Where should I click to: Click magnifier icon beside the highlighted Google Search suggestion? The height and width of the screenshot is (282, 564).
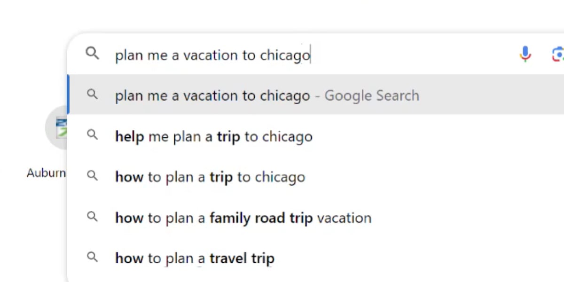pyautogui.click(x=93, y=94)
